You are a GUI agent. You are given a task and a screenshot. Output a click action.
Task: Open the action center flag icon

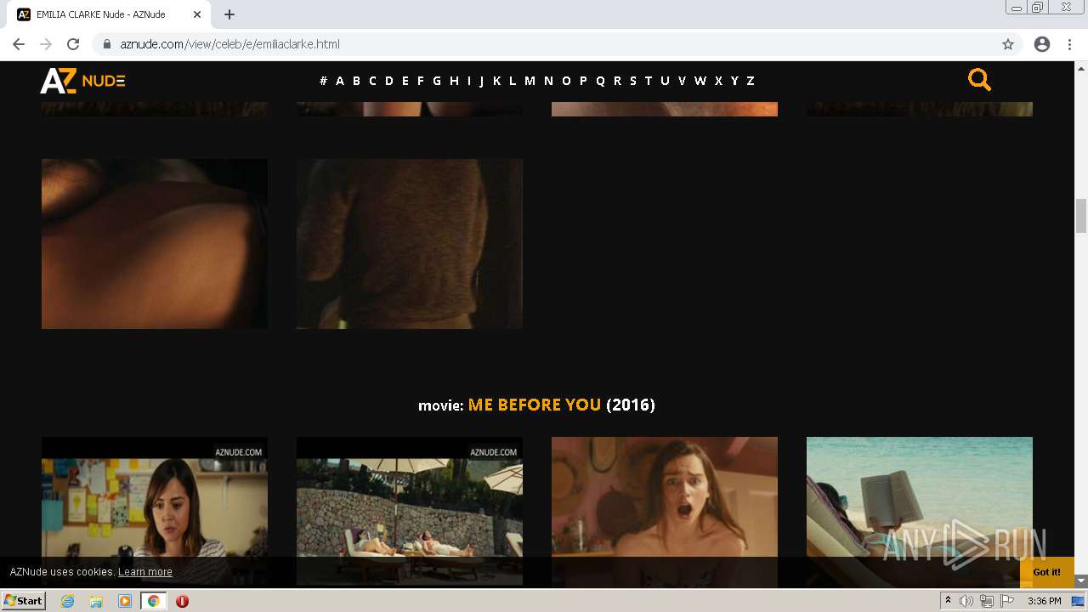click(1007, 601)
